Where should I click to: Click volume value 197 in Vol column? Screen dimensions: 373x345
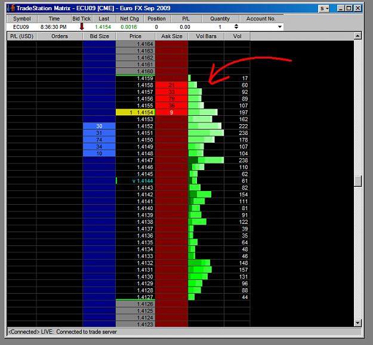[x=243, y=112]
